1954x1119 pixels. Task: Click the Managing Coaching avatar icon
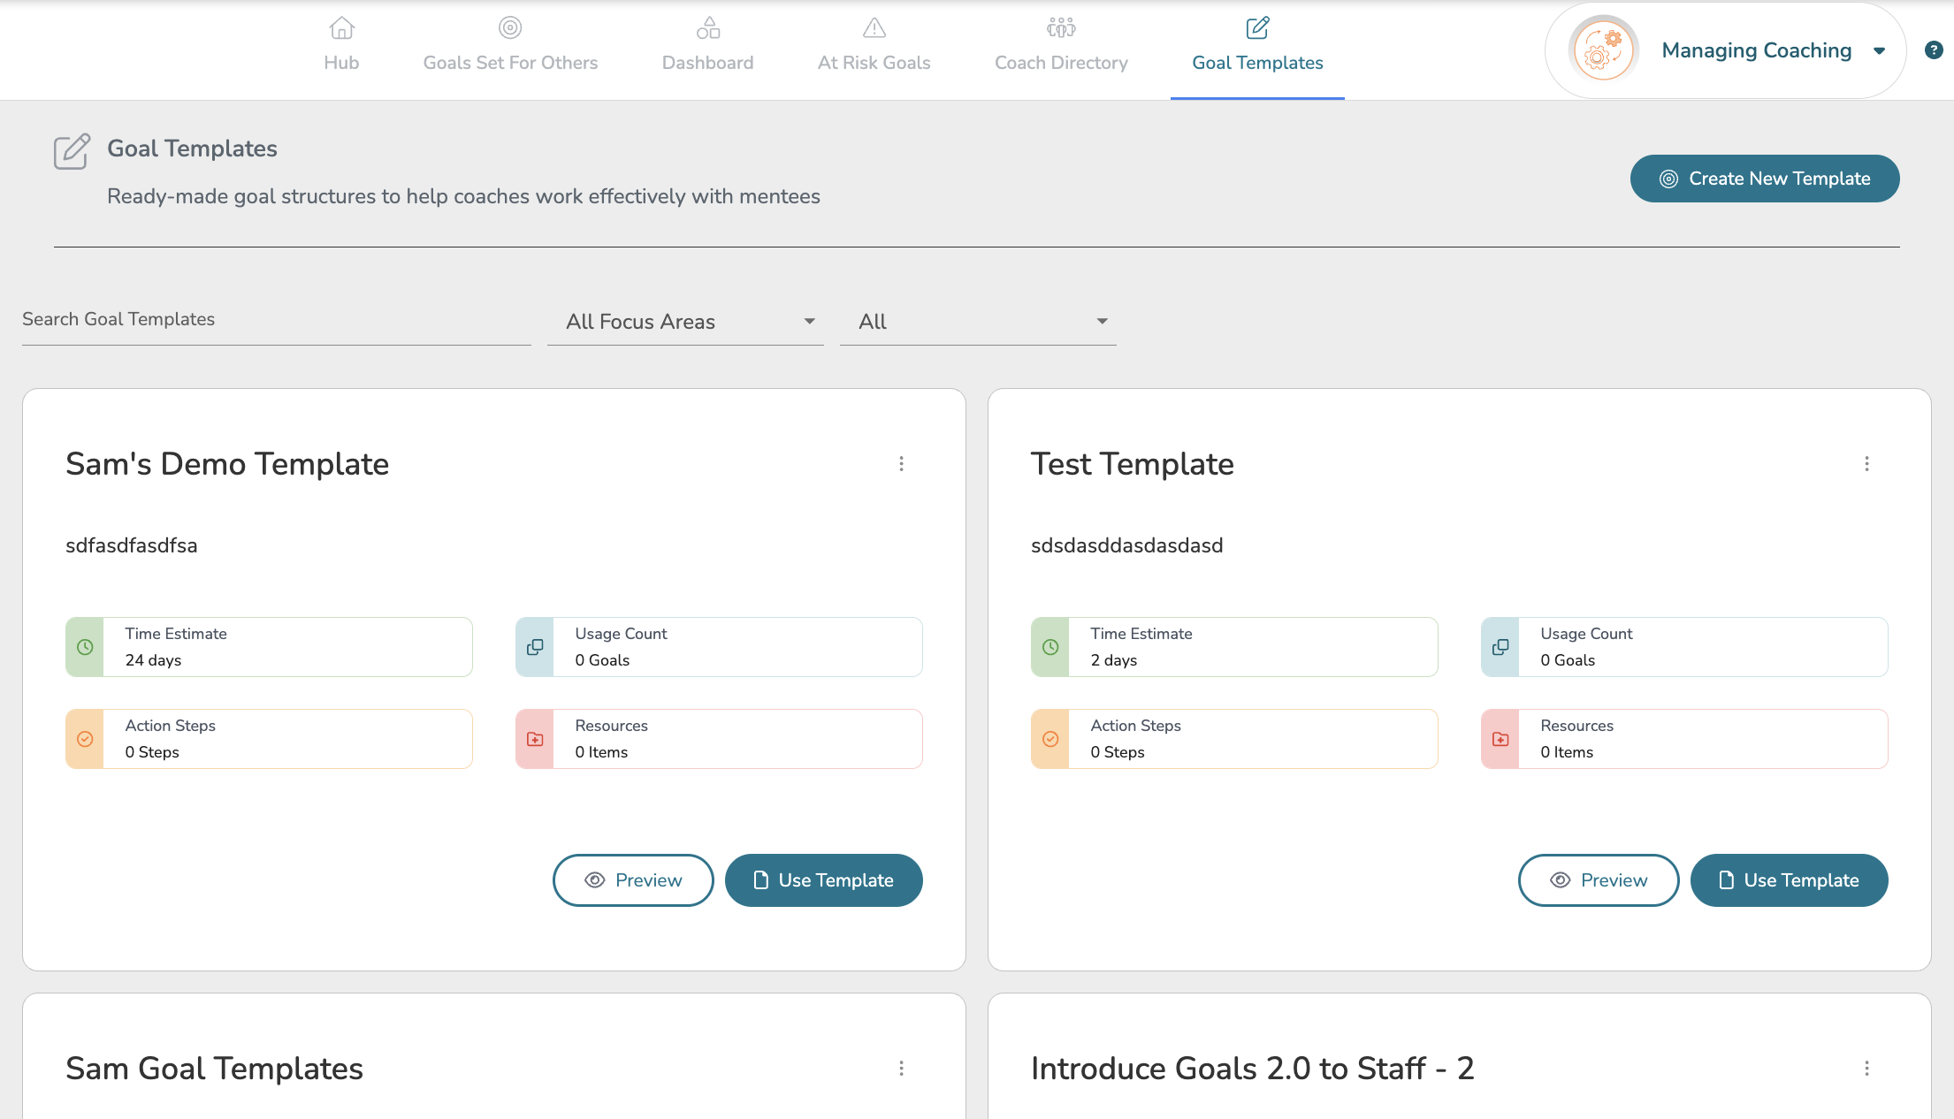point(1603,50)
